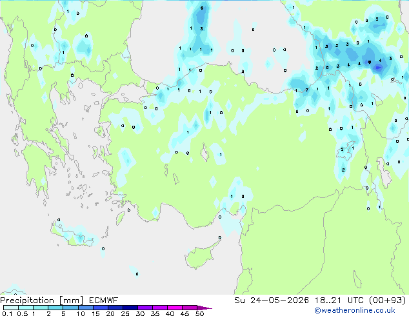The height and width of the screenshot is (316, 409).
Task: Select the 45–50 mm legend color swatch
Action: [190, 308]
